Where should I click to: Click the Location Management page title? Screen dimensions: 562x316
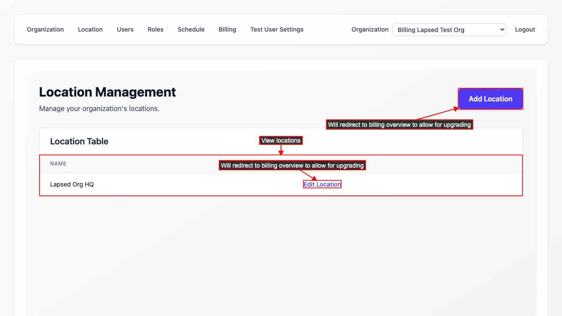tap(108, 92)
